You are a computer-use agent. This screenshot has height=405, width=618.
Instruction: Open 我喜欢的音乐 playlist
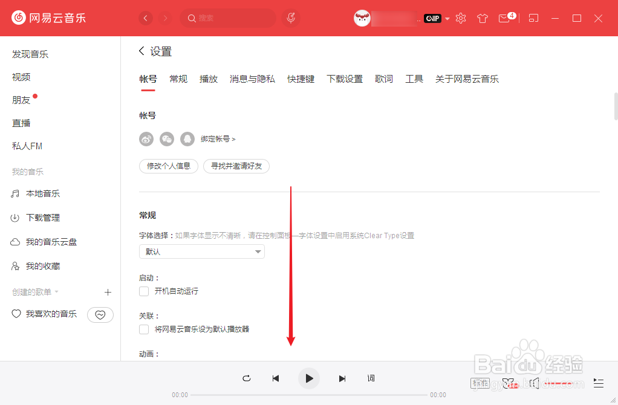tap(51, 314)
